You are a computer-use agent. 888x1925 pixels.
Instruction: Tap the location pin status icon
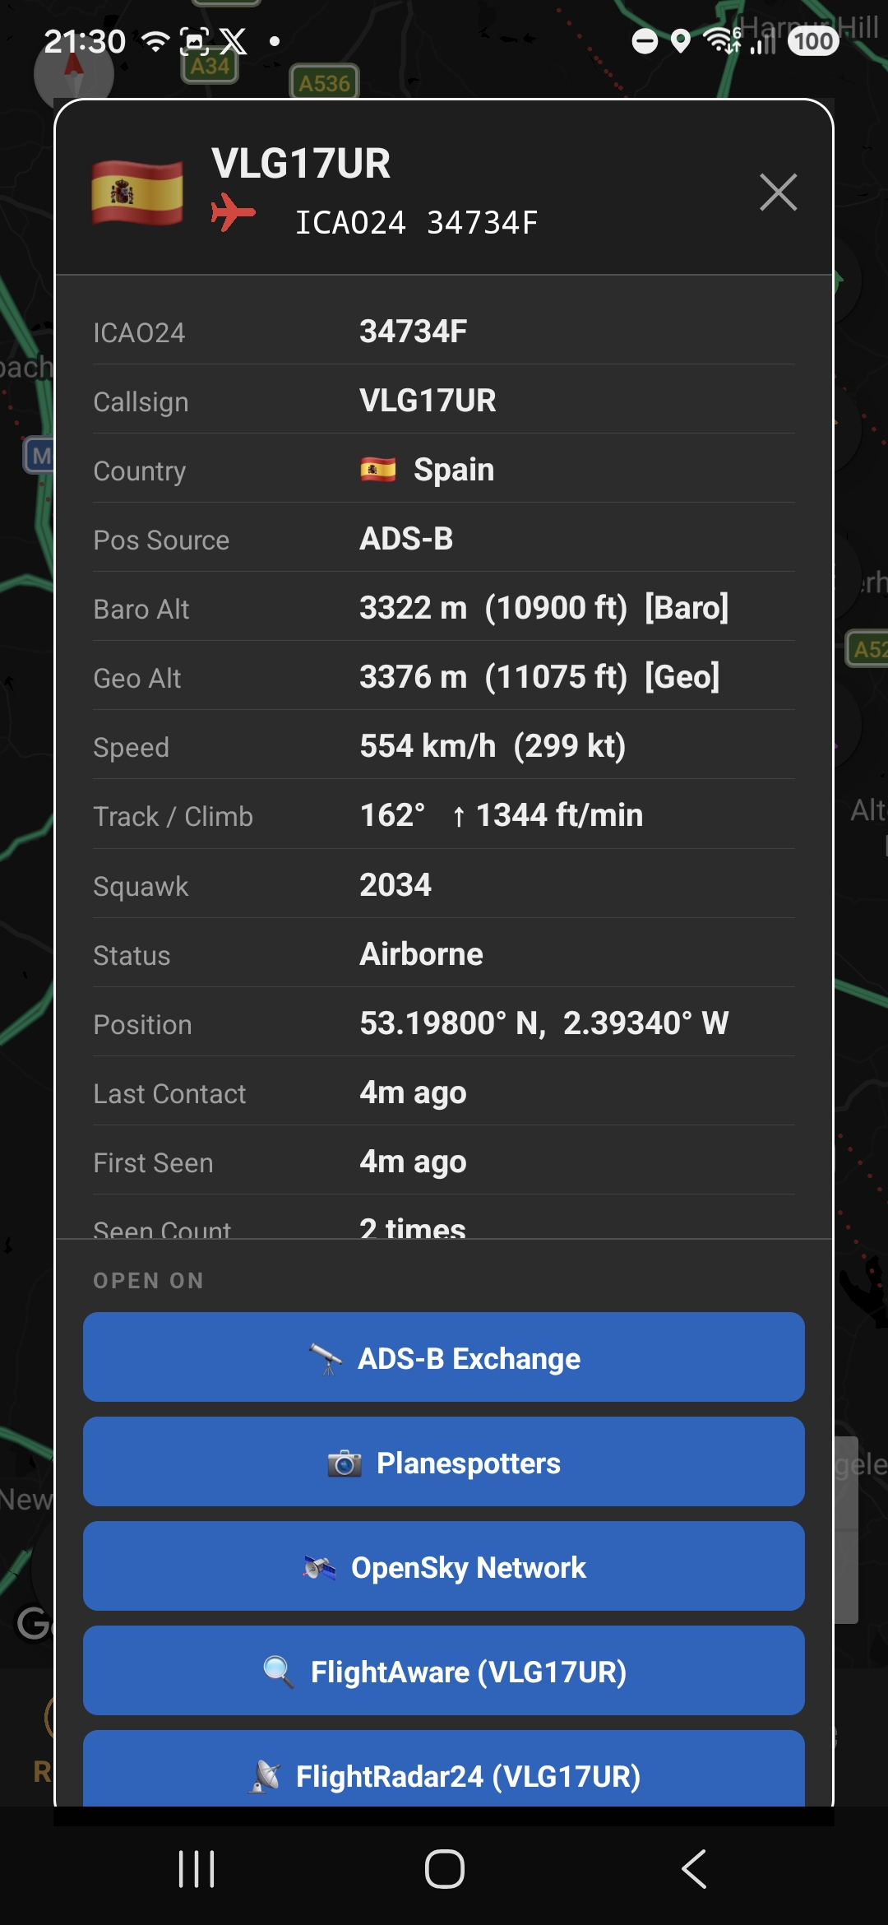pos(681,40)
